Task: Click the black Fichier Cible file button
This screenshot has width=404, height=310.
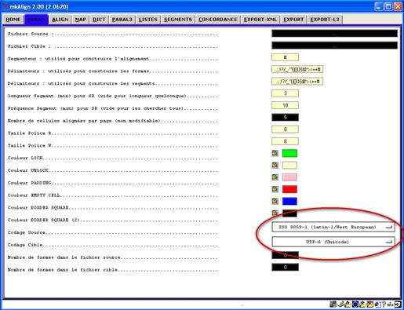Action: click(334, 46)
